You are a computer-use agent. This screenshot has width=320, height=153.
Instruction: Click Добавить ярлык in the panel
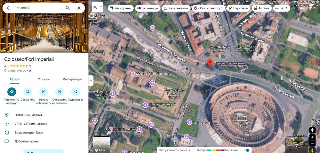(x=27, y=141)
